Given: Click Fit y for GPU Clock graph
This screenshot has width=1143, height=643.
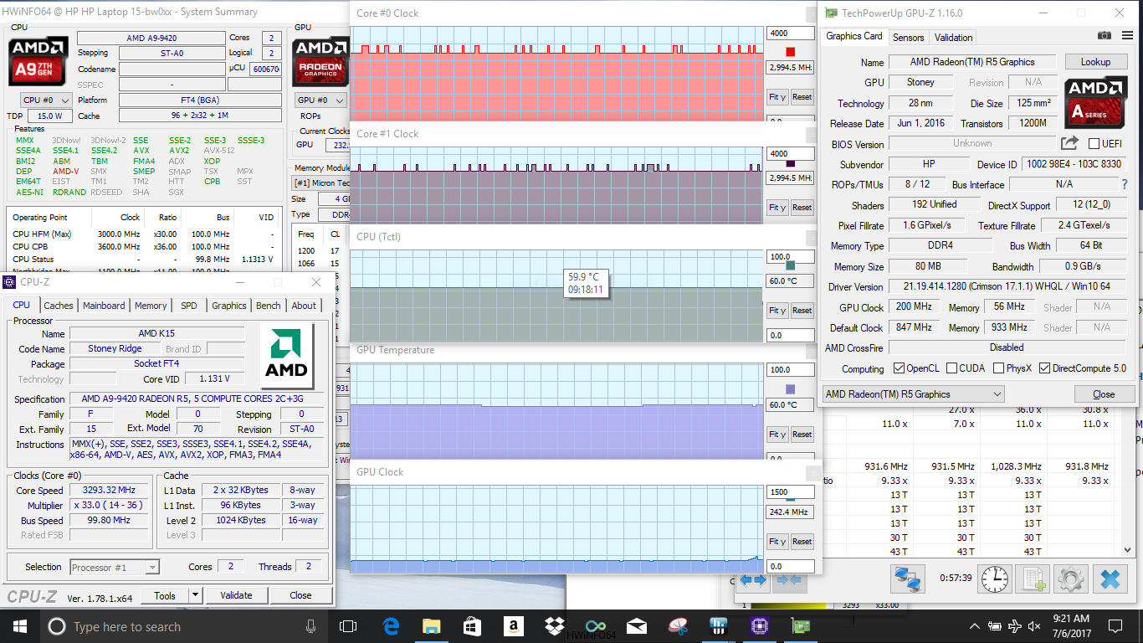Looking at the screenshot, I should coord(777,542).
